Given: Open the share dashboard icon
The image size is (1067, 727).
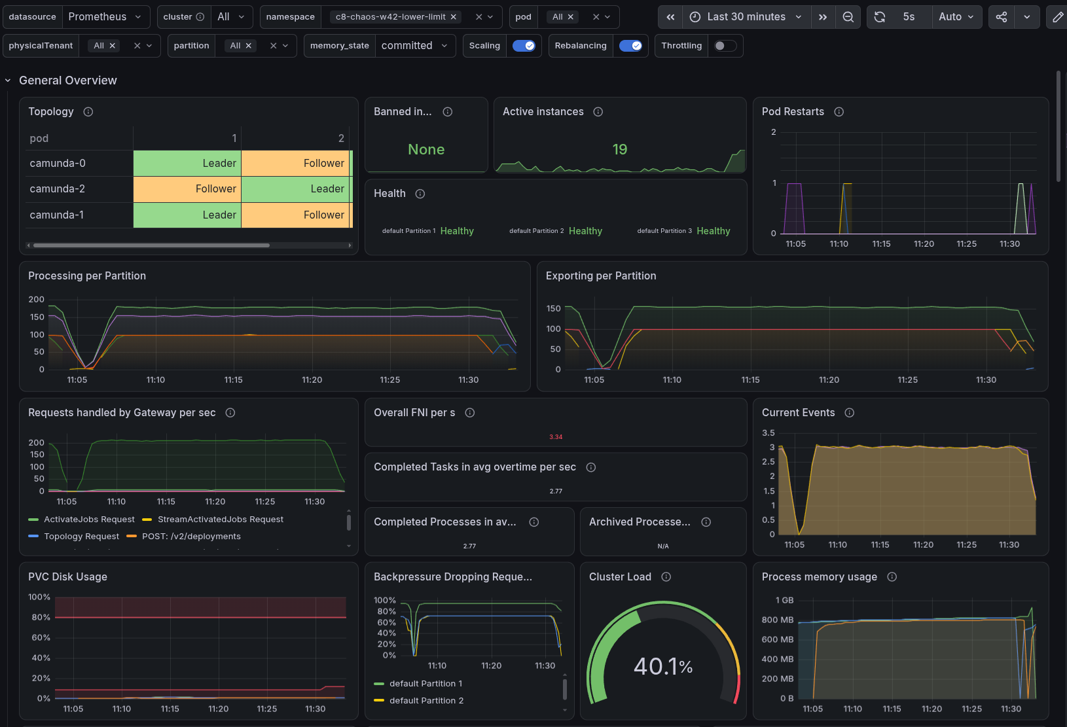Looking at the screenshot, I should coord(1002,17).
